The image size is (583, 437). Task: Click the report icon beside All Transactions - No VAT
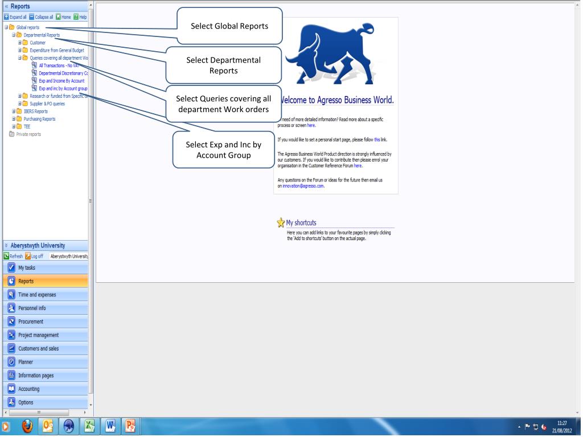point(34,65)
